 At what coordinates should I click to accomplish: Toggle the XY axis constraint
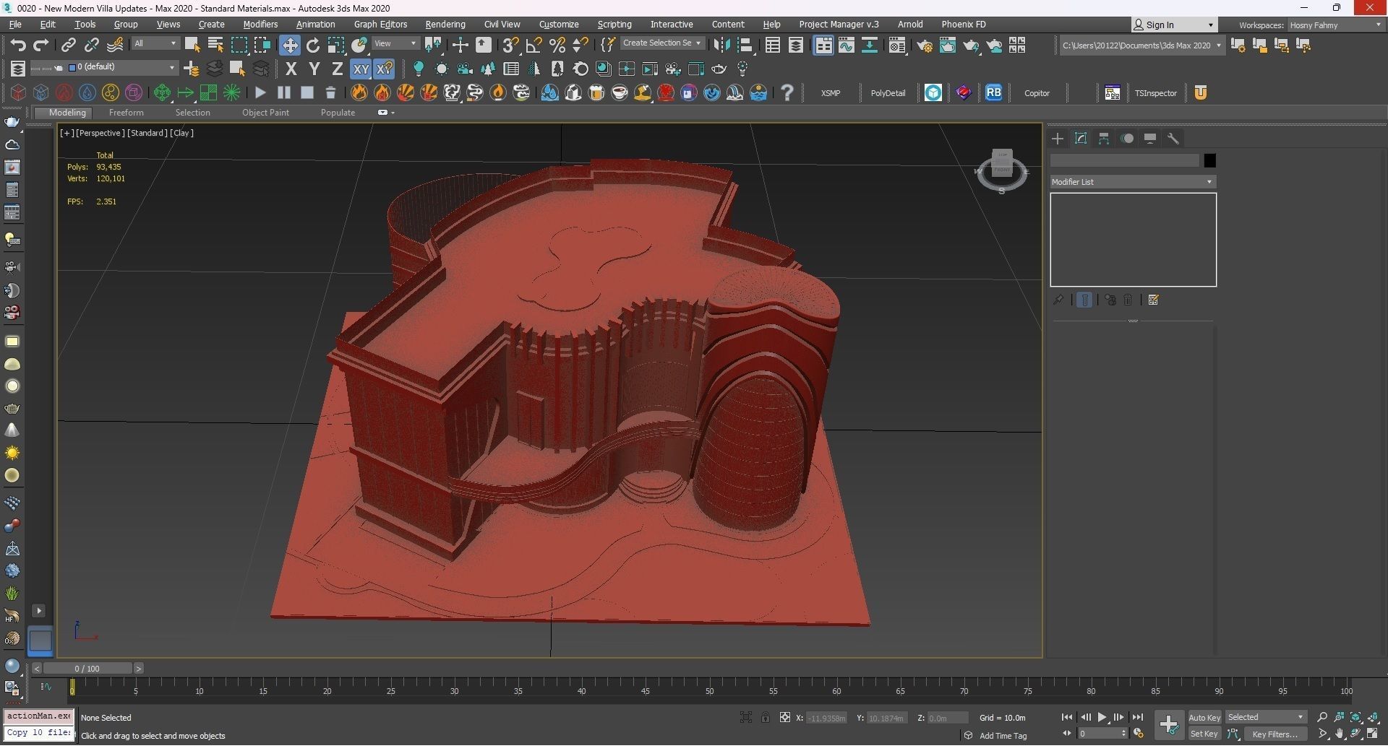coord(360,69)
